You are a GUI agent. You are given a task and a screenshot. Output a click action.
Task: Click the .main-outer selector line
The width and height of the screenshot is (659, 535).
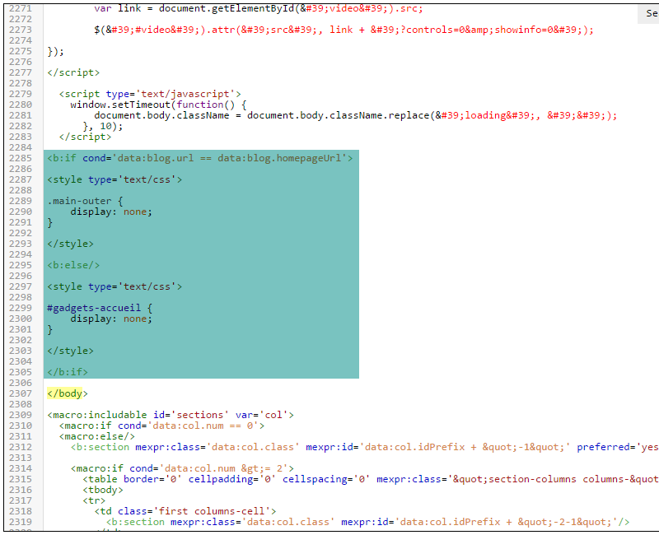pos(85,201)
